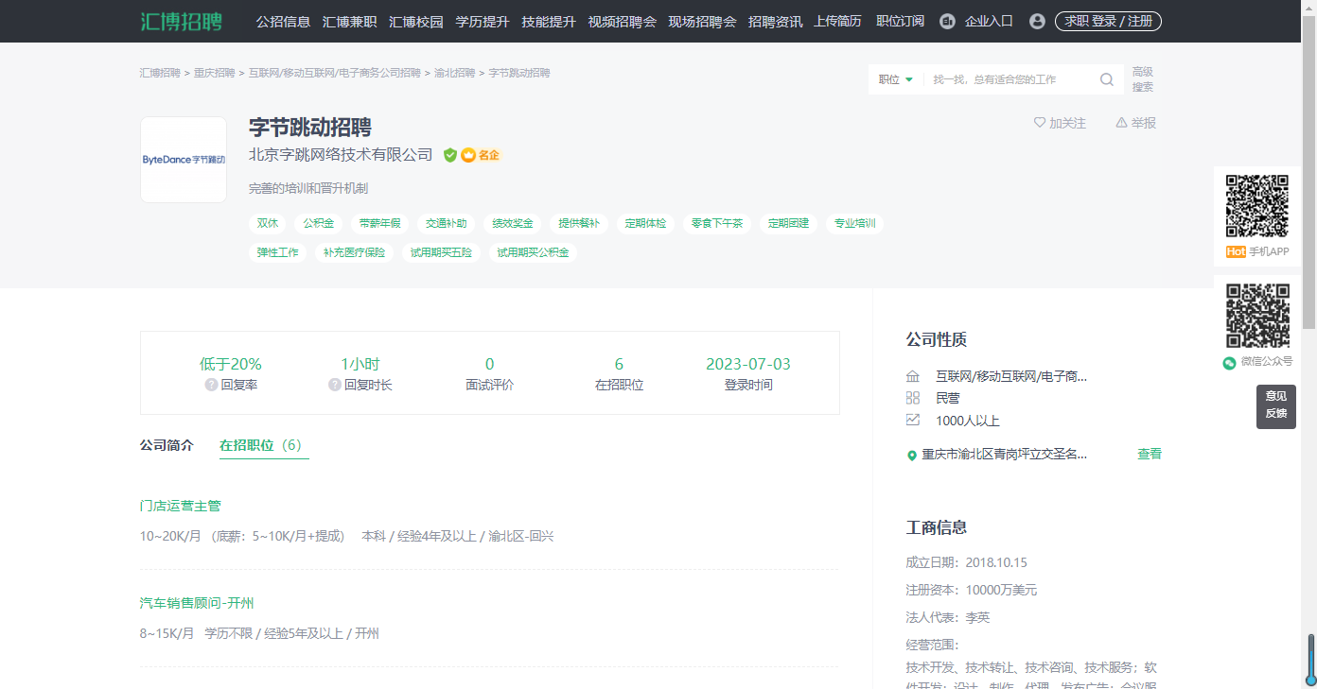Open 汇博校园 in the top navigation
The height and width of the screenshot is (689, 1317).
(x=416, y=21)
